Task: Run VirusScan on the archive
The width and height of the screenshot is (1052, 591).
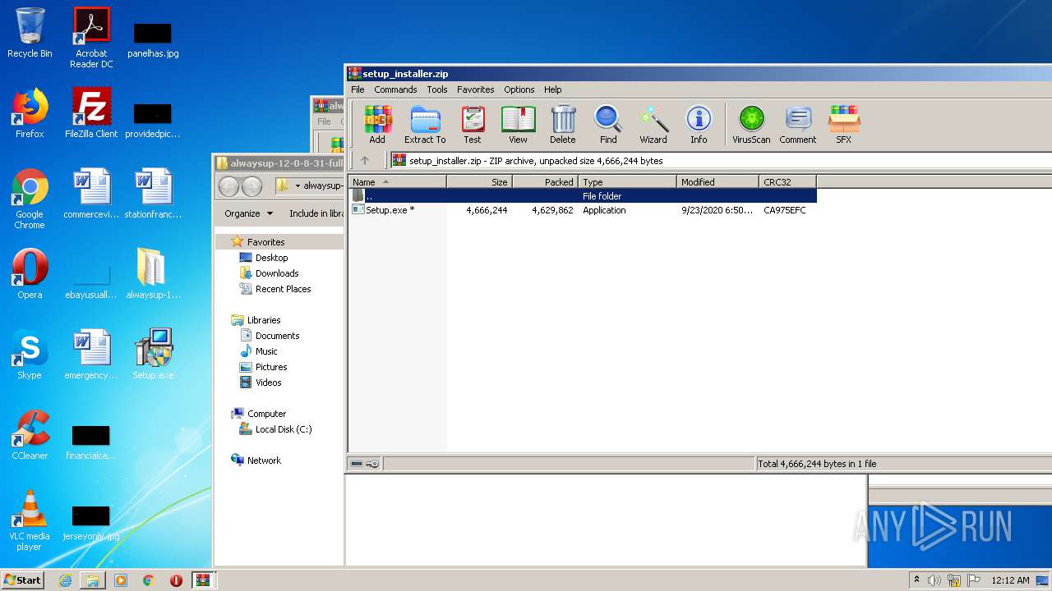Action: [x=751, y=125]
